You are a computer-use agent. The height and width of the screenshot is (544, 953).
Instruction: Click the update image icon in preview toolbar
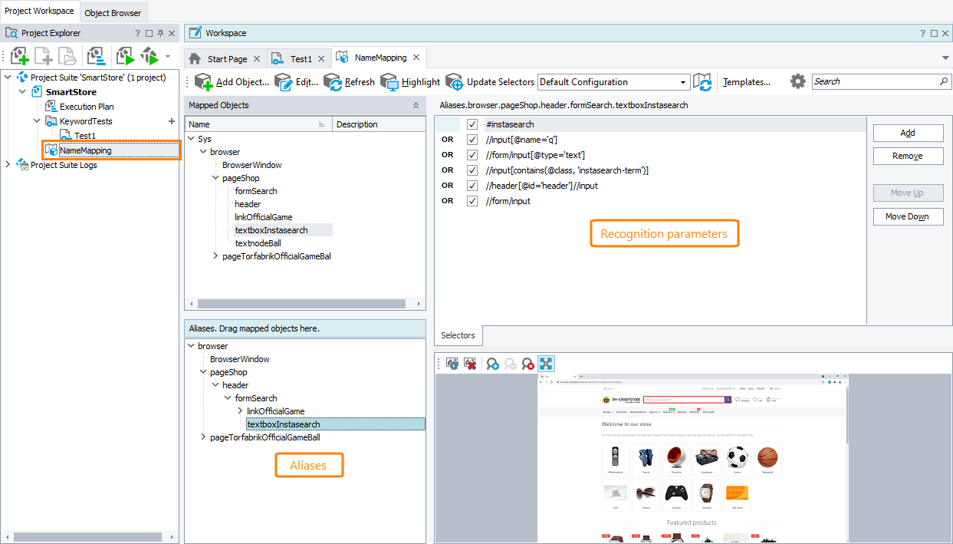pos(452,364)
